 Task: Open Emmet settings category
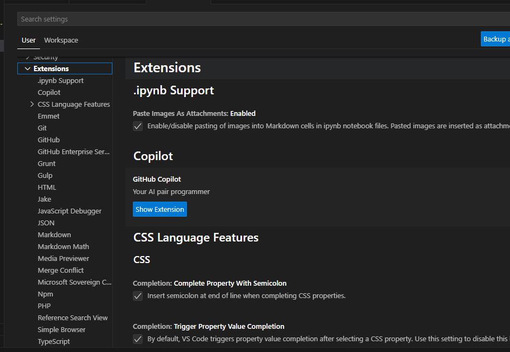coord(49,116)
